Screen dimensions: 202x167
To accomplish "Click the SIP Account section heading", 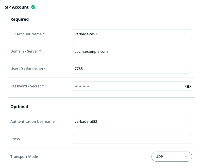I will (17, 7).
